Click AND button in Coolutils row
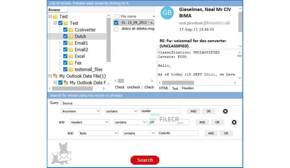The height and width of the screenshot is (168, 290). click(211, 133)
